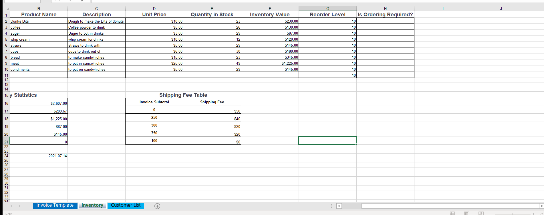Select quantity 12 for whip cream
The width and height of the screenshot is (544, 215).
click(212, 39)
